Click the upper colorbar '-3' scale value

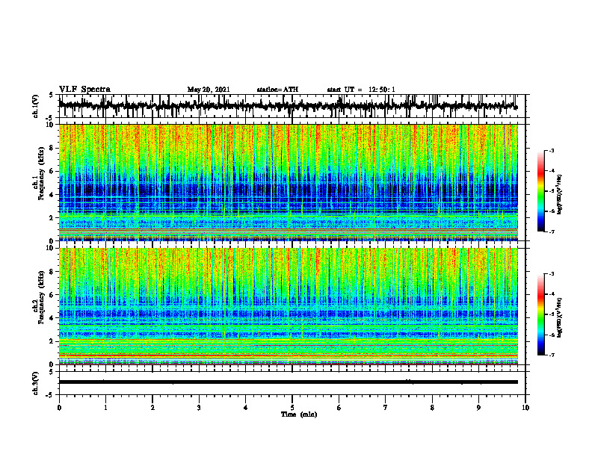(x=551, y=150)
